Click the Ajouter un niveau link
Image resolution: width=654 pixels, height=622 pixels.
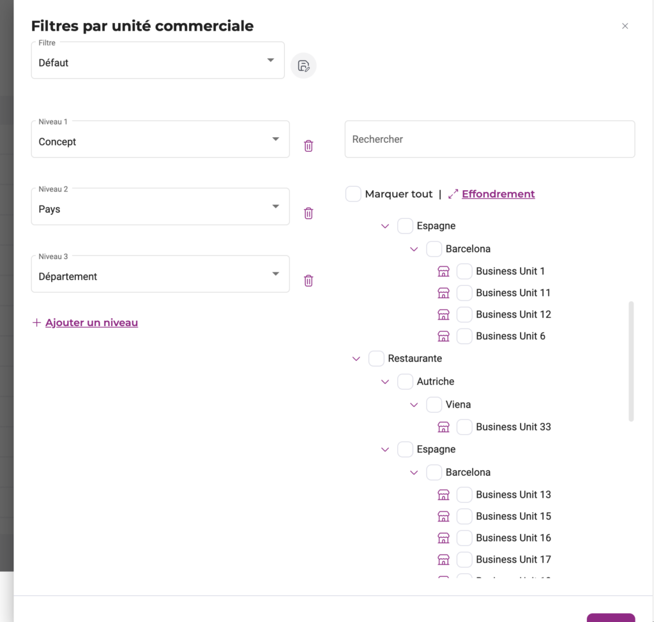tap(91, 323)
